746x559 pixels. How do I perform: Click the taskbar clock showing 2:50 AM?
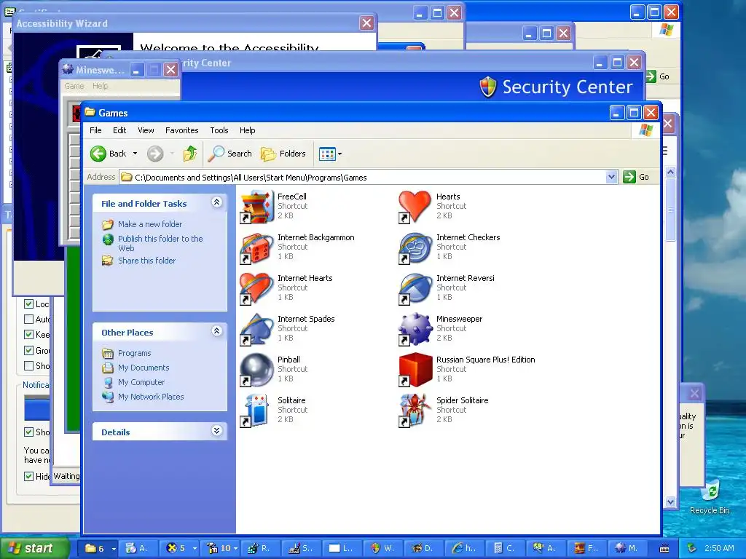719,548
